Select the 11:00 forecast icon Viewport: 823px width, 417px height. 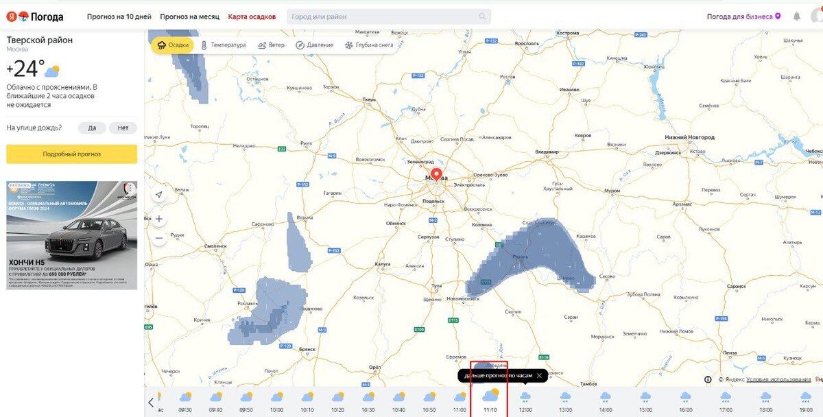460,397
